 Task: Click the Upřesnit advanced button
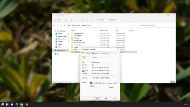coord(111,88)
